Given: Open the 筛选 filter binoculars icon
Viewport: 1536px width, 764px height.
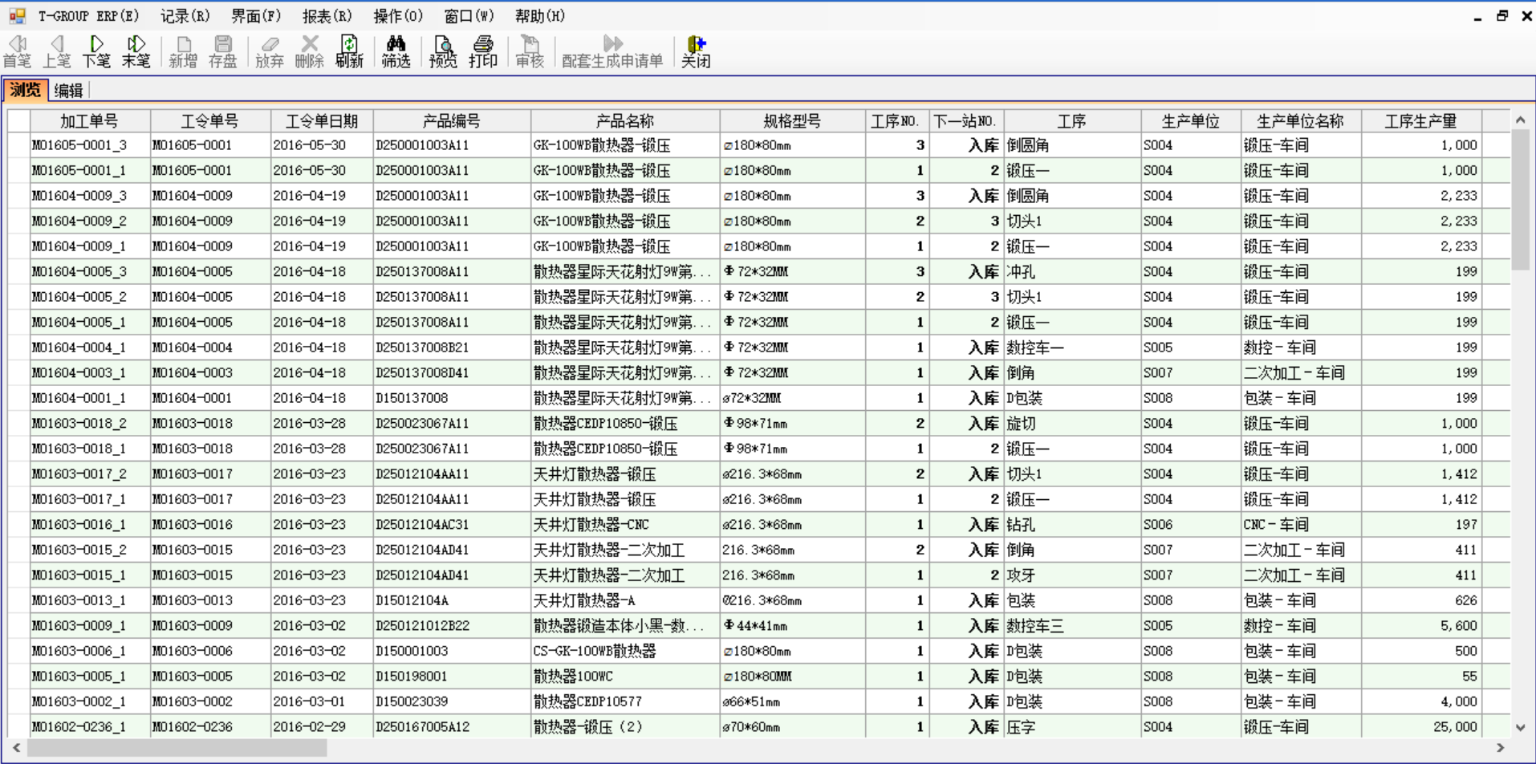Looking at the screenshot, I should [396, 51].
